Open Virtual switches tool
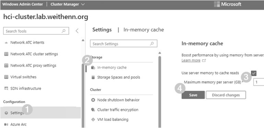This screenshot has height=128, width=264. coord(23,77)
